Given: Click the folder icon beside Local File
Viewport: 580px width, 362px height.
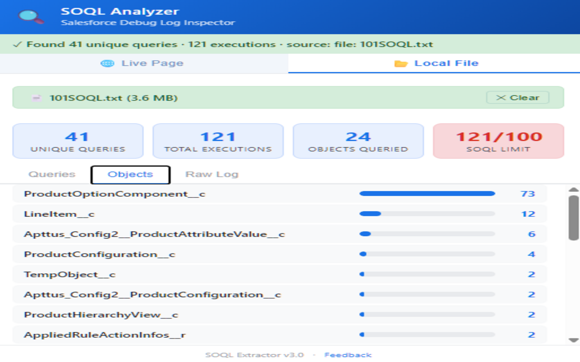Looking at the screenshot, I should click(401, 63).
